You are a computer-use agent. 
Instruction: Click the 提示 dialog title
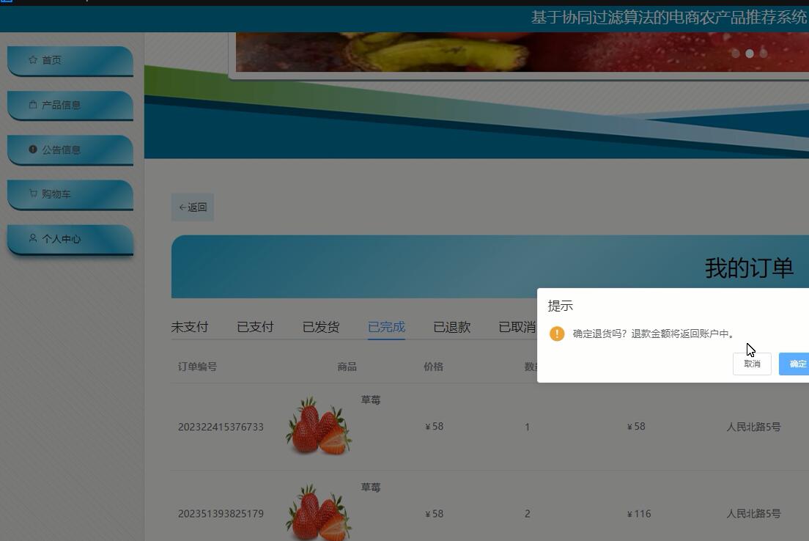[x=561, y=306]
